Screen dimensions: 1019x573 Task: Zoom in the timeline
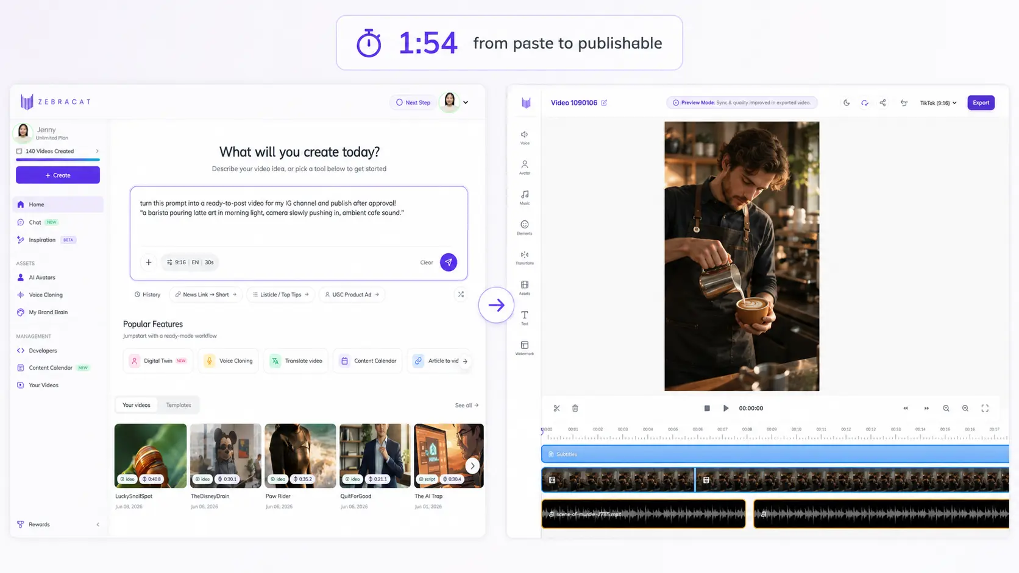tap(965, 408)
